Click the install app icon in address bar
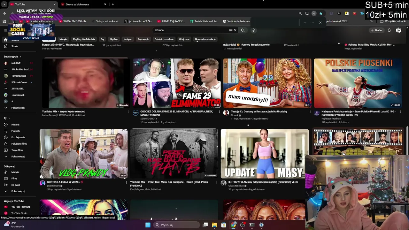This screenshot has height=230, width=409. 307,13
